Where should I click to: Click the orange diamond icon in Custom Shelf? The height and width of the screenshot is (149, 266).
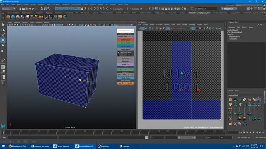point(230,104)
